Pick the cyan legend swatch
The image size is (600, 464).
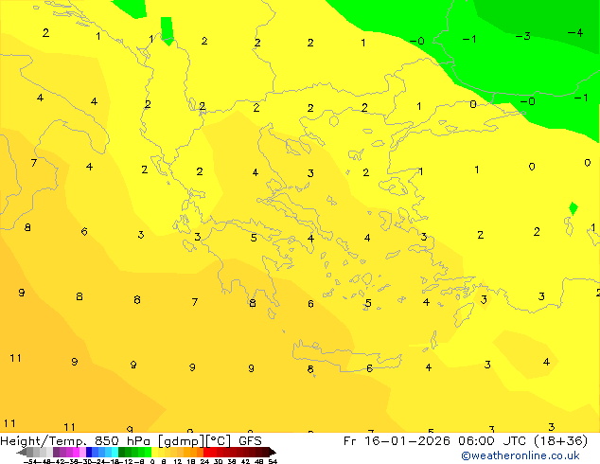[115, 452]
